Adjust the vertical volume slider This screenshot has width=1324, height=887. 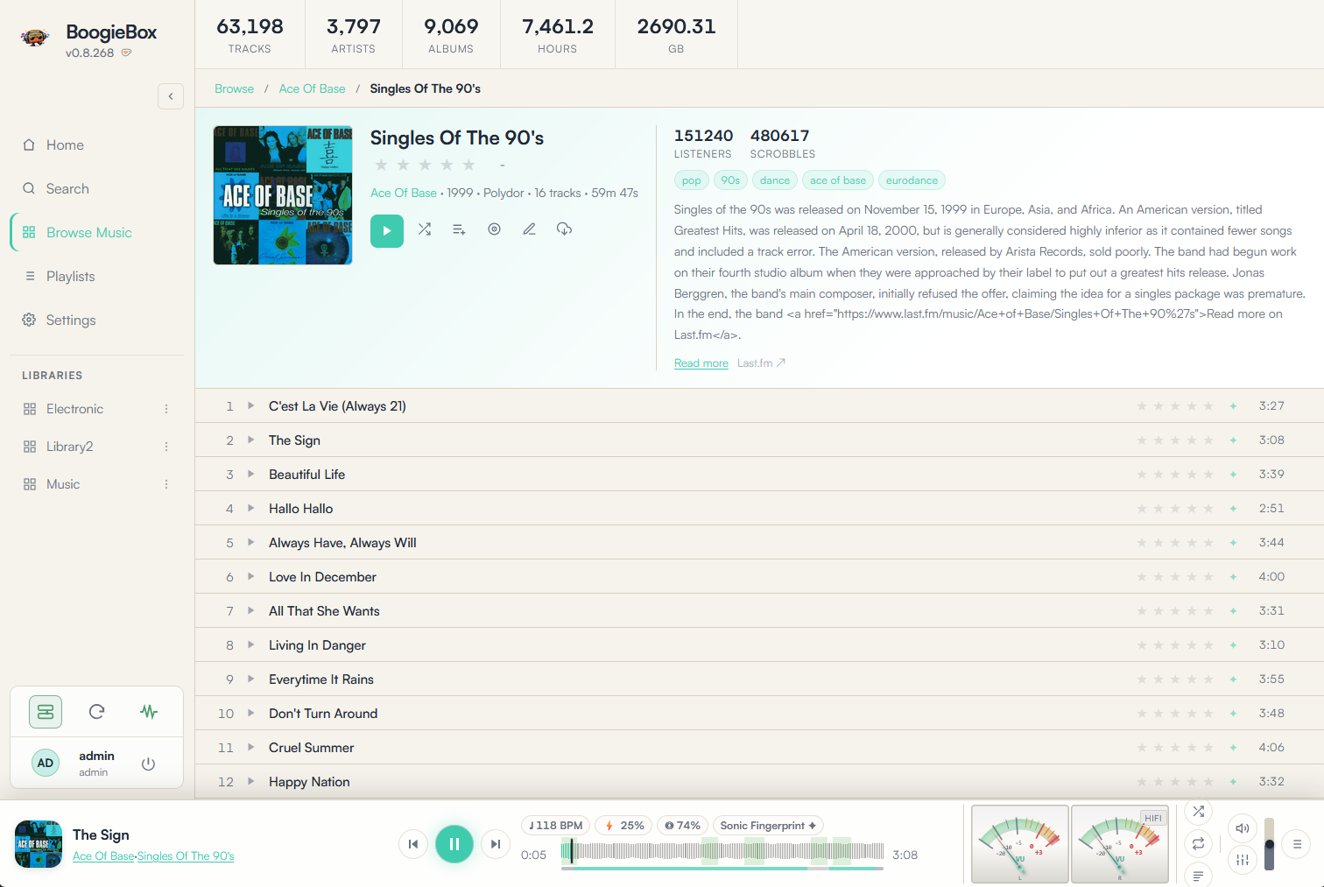tap(1270, 844)
